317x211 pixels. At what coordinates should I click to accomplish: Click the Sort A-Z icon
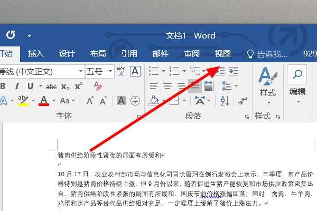[225, 101]
